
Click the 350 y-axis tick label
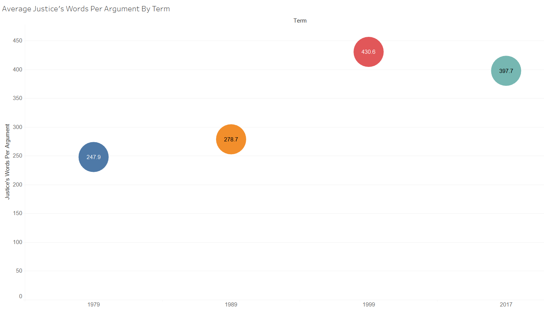[x=17, y=98]
